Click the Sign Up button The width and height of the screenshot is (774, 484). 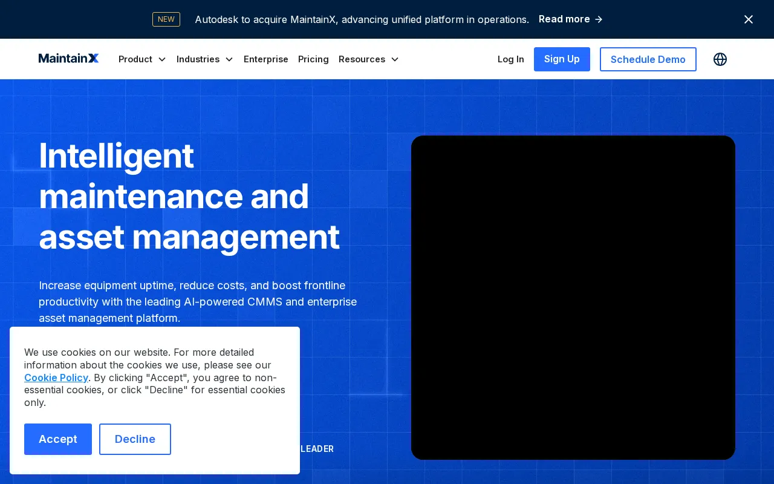(562, 59)
